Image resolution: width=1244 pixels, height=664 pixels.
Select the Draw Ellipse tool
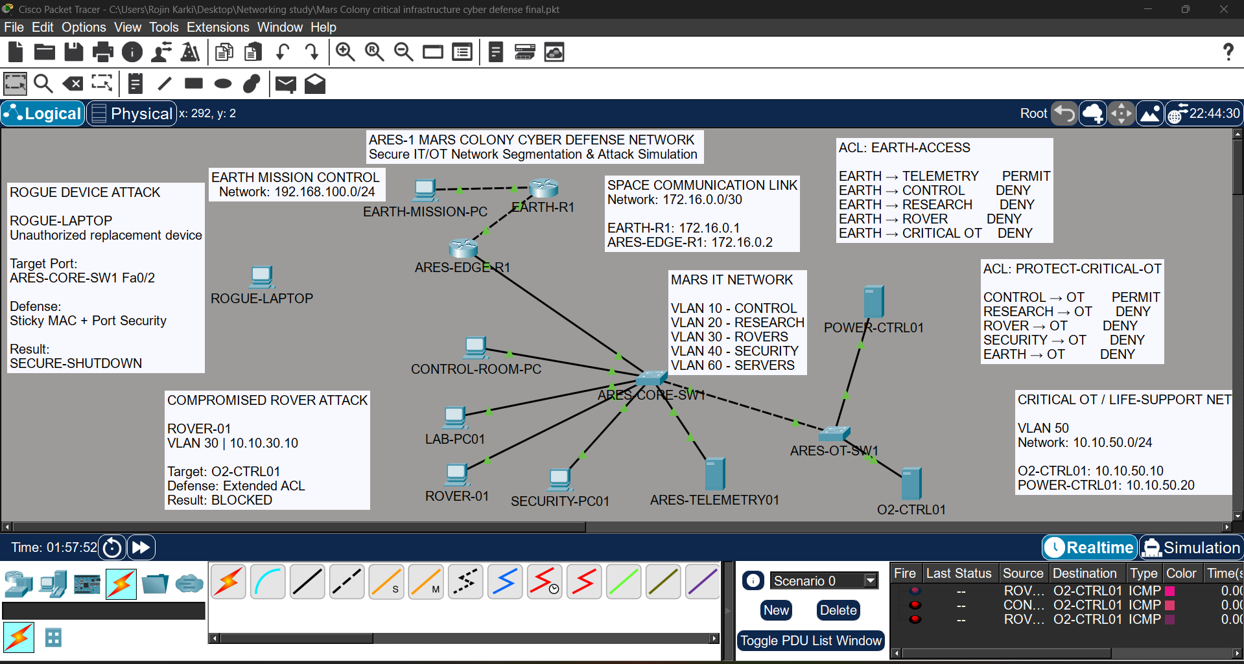pos(222,84)
